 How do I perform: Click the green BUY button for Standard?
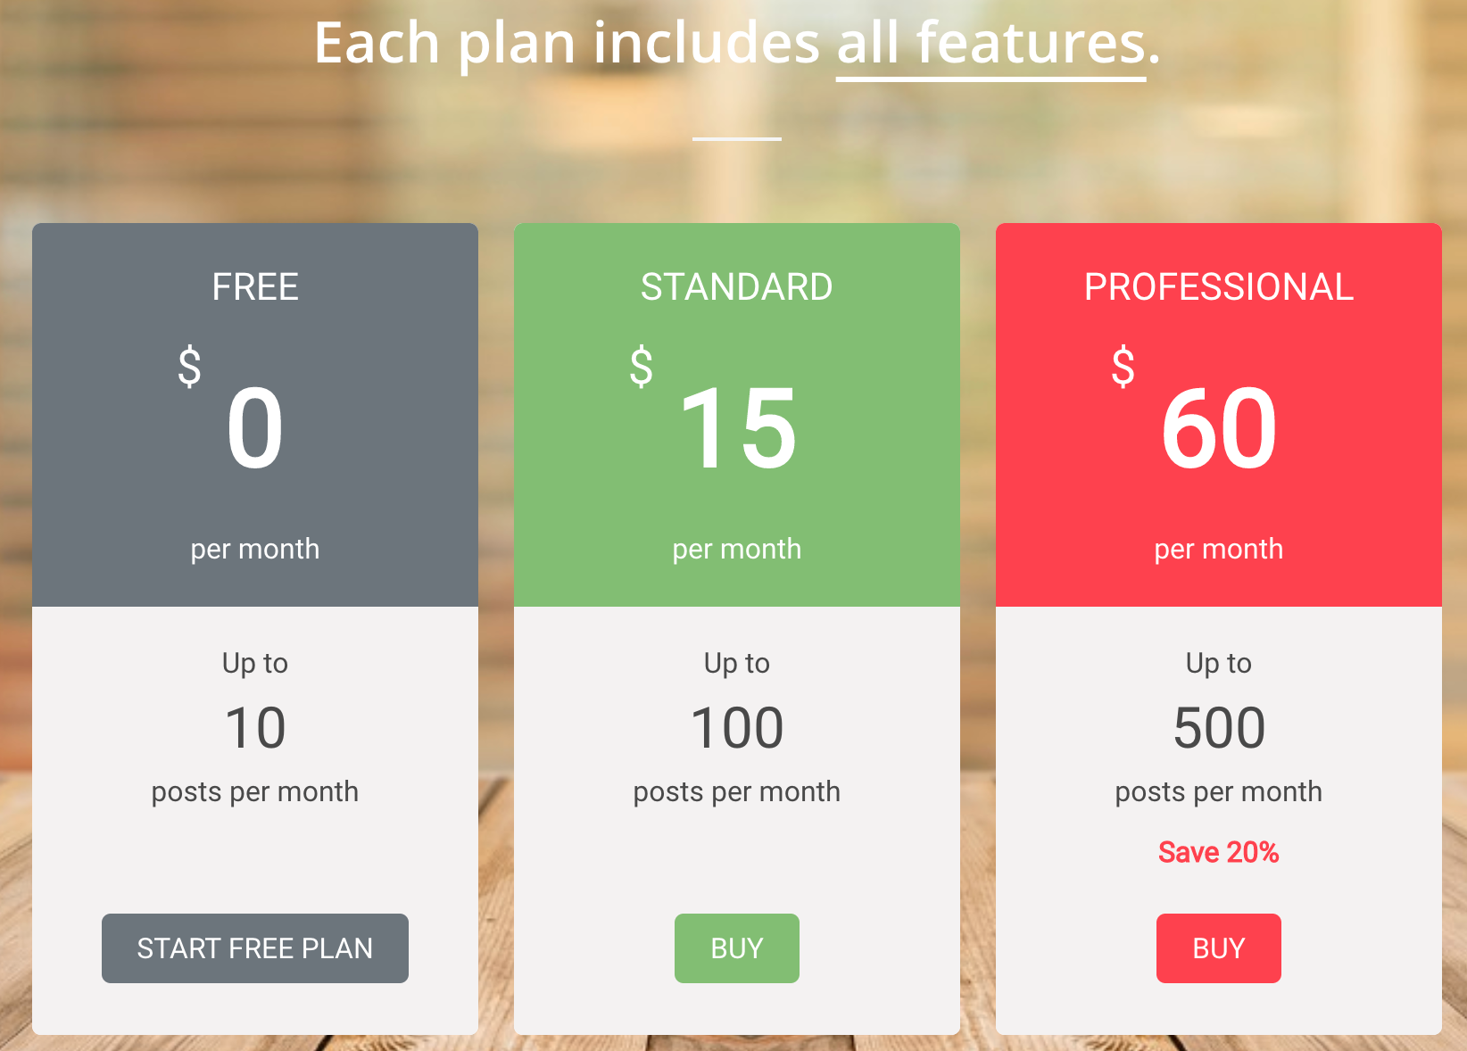pyautogui.click(x=736, y=948)
